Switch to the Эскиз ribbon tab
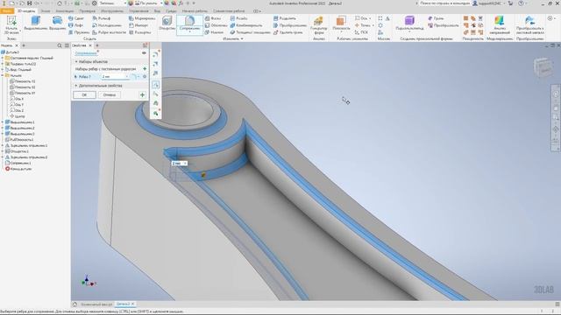The width and height of the screenshot is (561, 315). [45, 11]
